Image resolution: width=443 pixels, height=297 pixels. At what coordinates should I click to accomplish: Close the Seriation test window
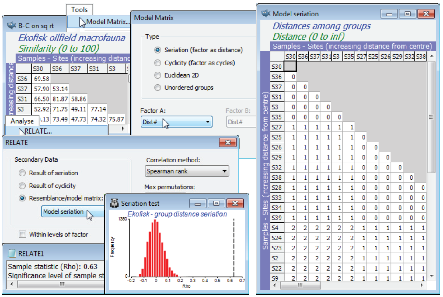pyautogui.click(x=235, y=204)
